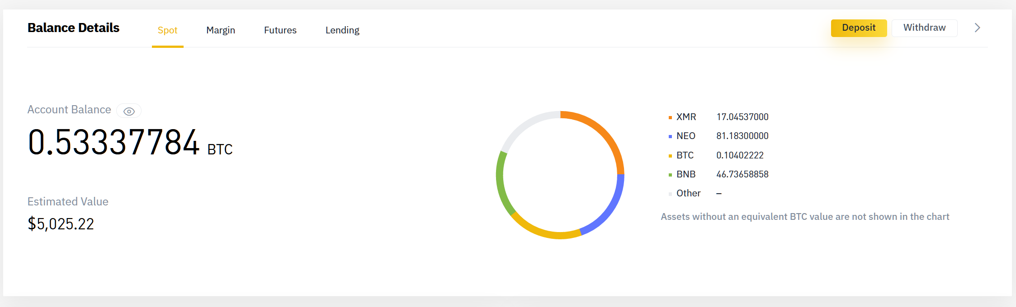Click the estimated value $5,025.22

[61, 224]
